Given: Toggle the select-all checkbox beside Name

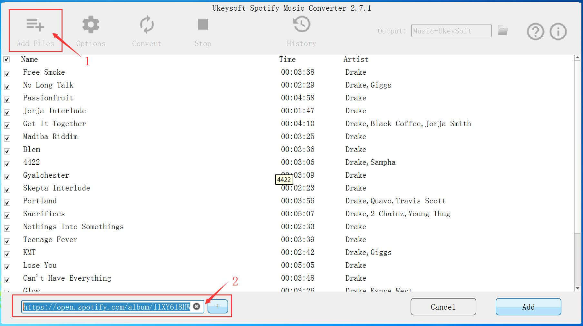Looking at the screenshot, I should click(6, 59).
